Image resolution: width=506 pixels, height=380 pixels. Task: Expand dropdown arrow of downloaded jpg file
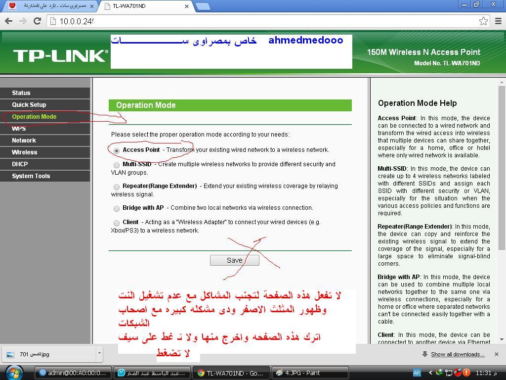tap(99, 354)
